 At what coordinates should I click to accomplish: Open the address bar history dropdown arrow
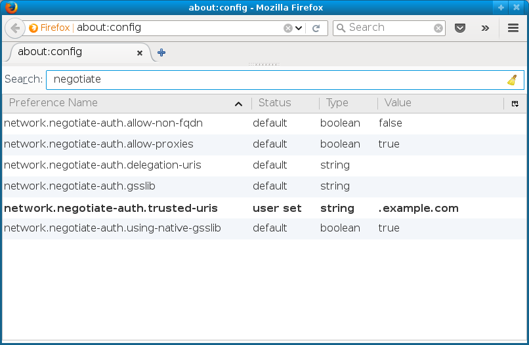point(299,28)
